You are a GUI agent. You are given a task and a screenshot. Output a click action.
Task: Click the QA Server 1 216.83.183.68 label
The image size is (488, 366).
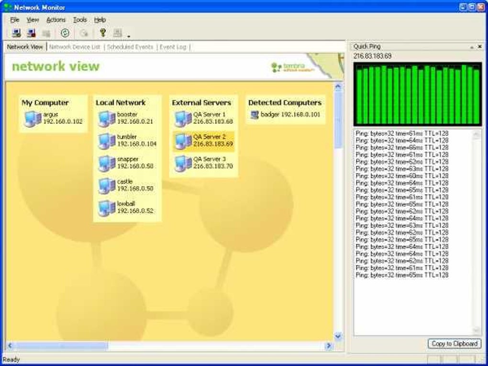213,118
